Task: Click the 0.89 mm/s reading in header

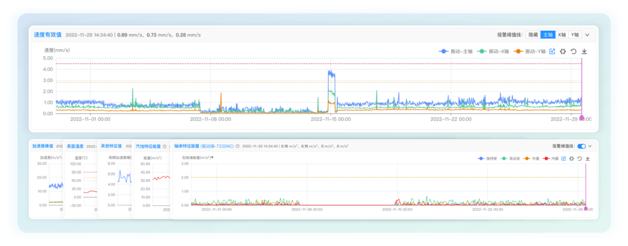Action: (130, 35)
